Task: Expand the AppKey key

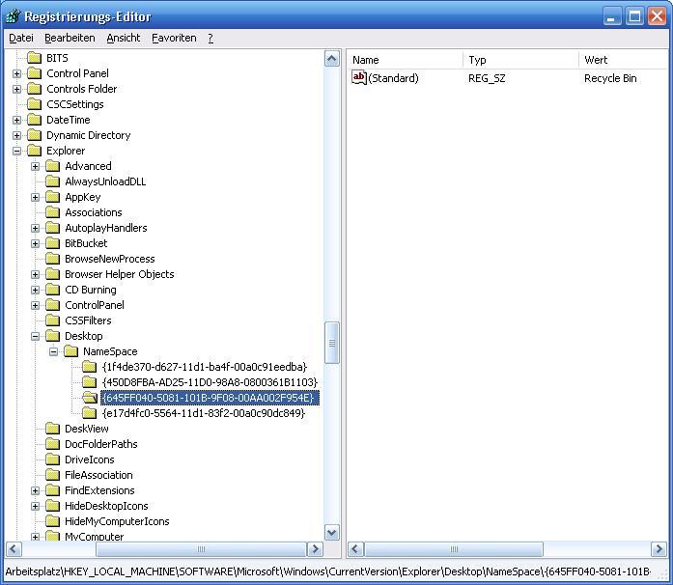Action: 35,198
